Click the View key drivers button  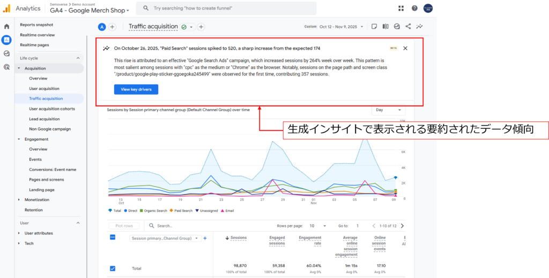[136, 89]
